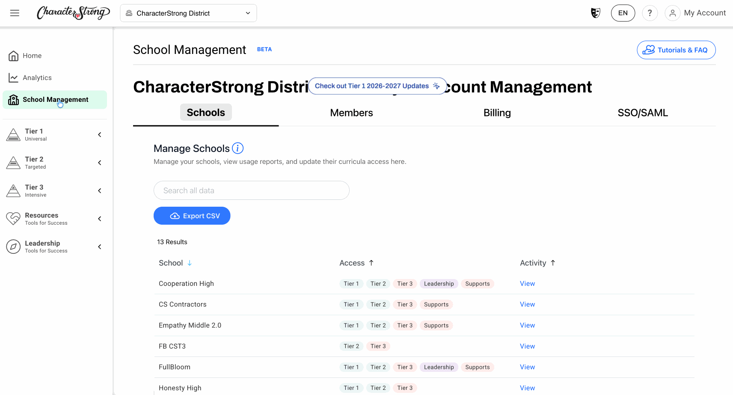The image size is (733, 395).
Task: Sort by School column arrow
Action: coord(190,263)
